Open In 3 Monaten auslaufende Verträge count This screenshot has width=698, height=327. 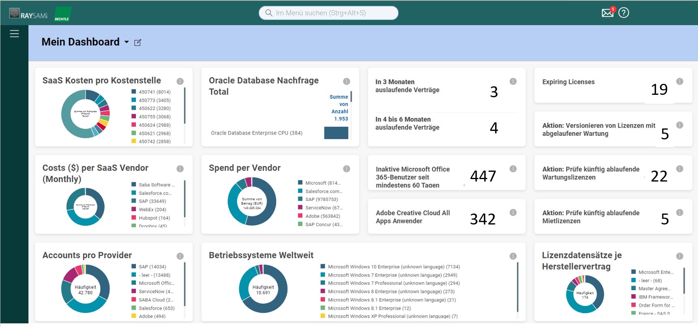pos(494,92)
